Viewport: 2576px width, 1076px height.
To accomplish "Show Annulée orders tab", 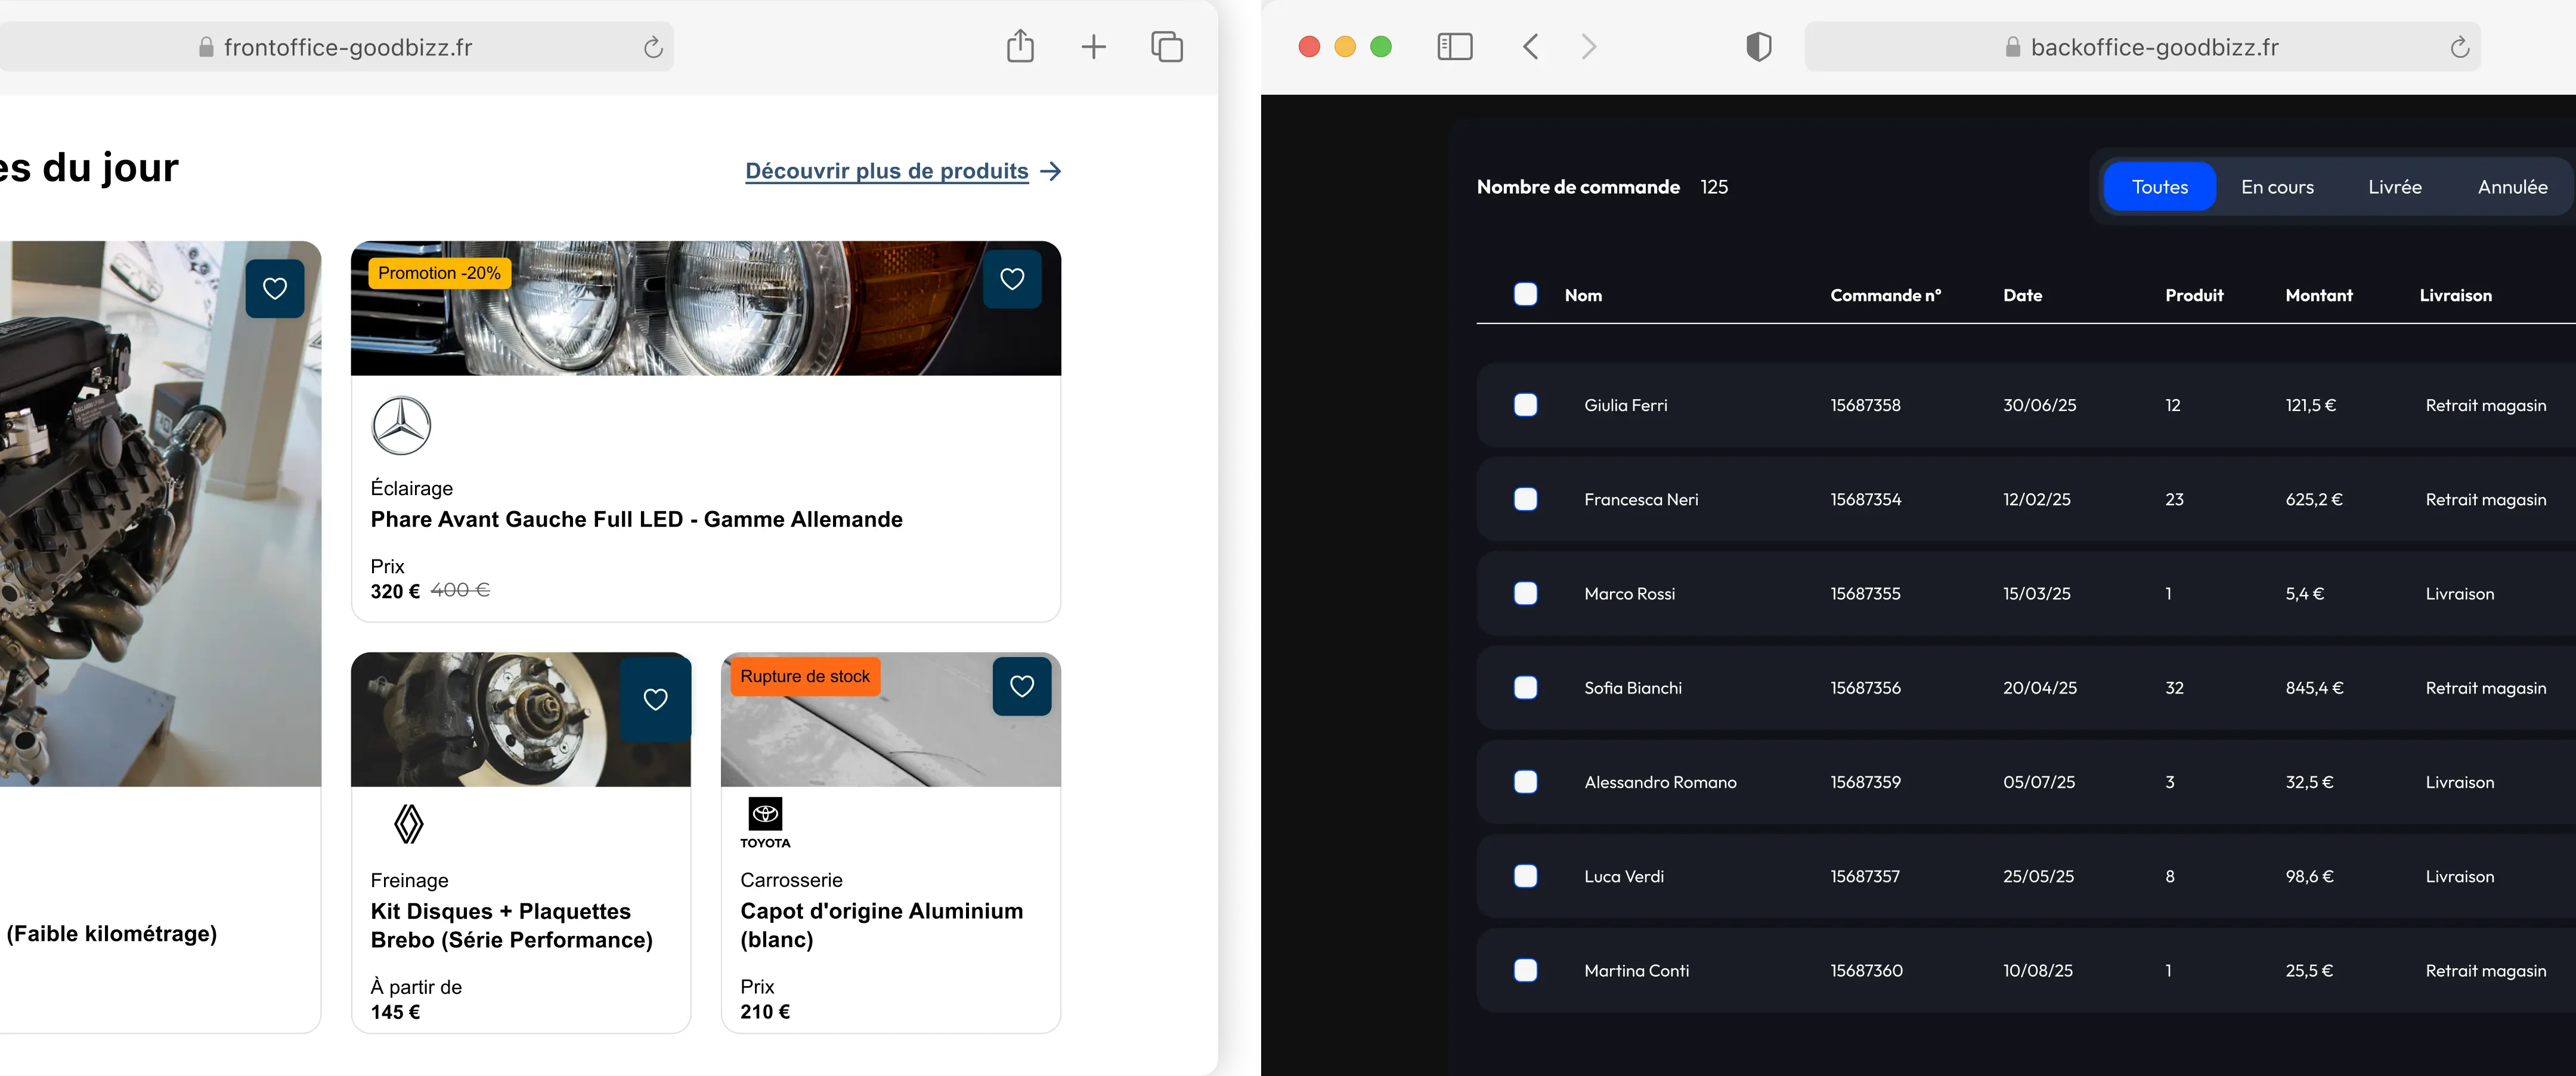I will (x=2512, y=187).
